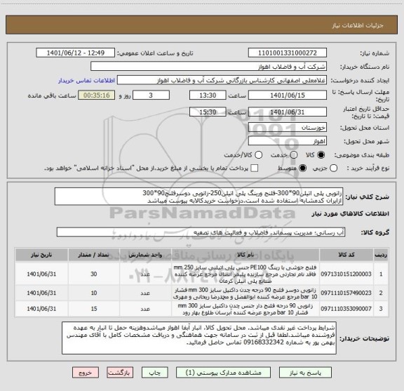Select the جزیی purchase type radio

coord(334,168)
